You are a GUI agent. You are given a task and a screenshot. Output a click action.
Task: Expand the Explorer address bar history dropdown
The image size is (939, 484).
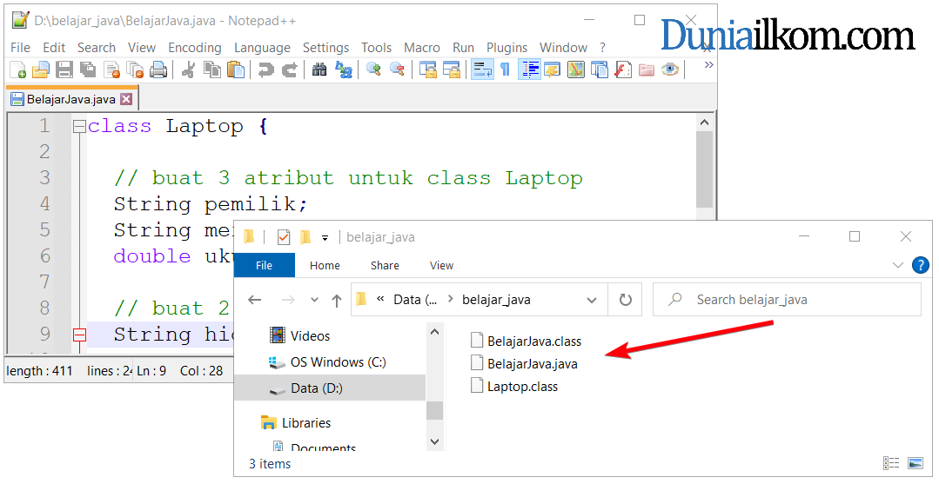coord(592,300)
